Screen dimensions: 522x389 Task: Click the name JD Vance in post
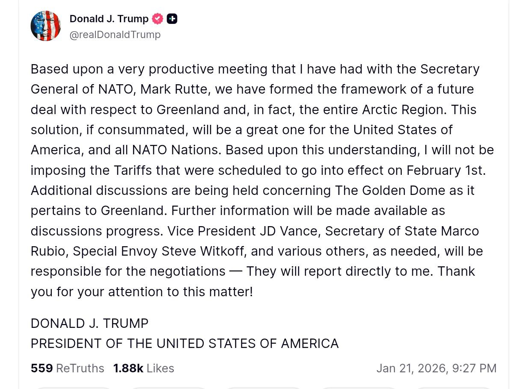pos(288,231)
